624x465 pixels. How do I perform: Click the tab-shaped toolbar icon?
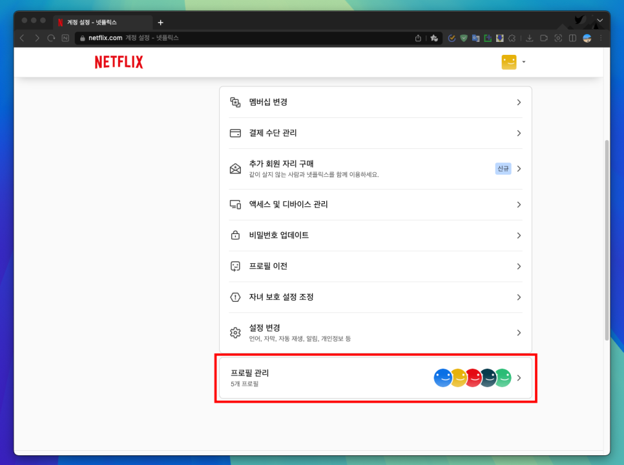point(544,38)
